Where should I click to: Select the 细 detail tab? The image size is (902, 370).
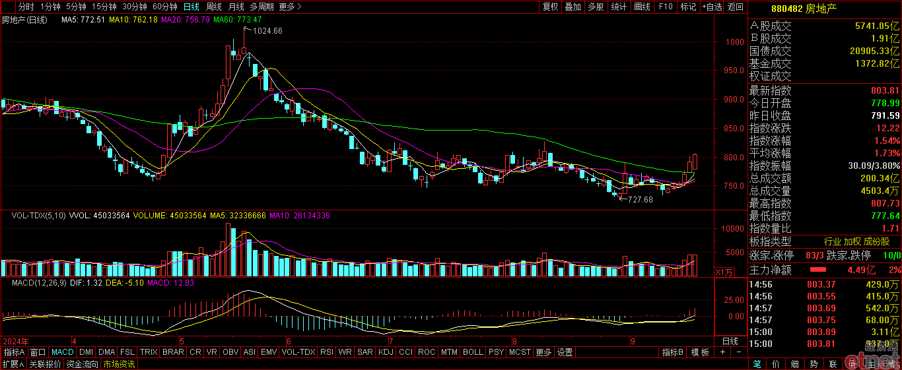795,364
